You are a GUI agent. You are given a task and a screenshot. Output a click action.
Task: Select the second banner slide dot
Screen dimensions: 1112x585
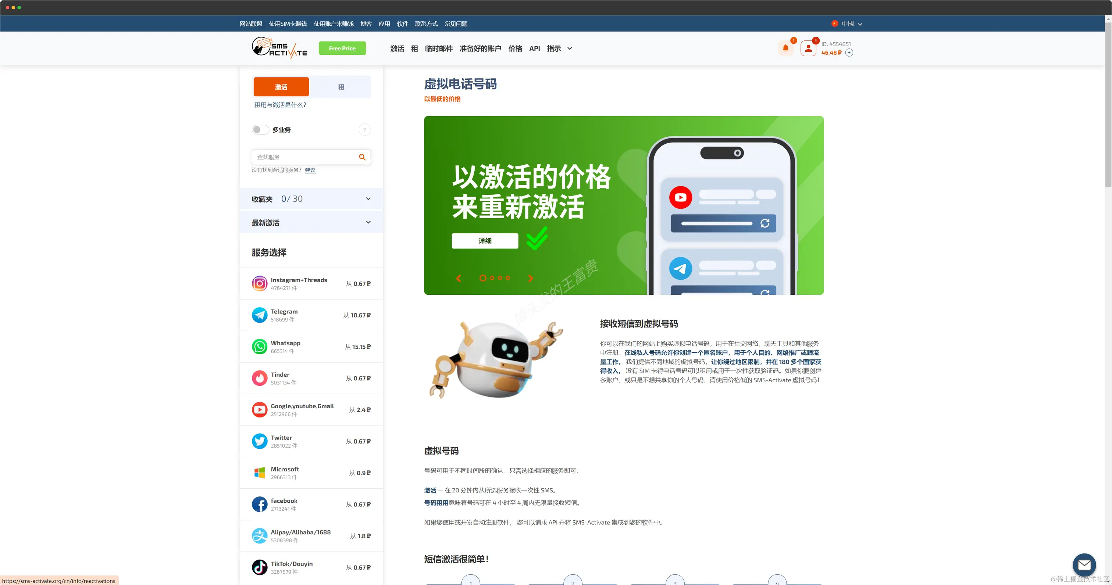(492, 278)
